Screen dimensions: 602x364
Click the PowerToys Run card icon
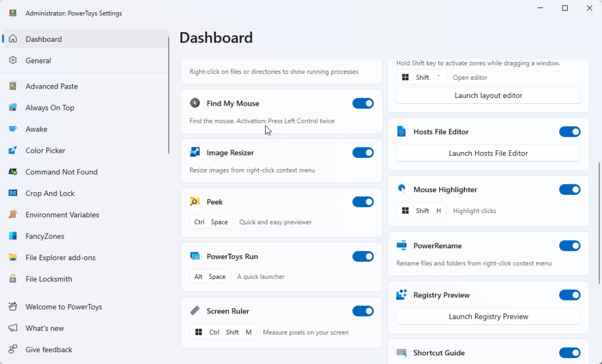195,256
